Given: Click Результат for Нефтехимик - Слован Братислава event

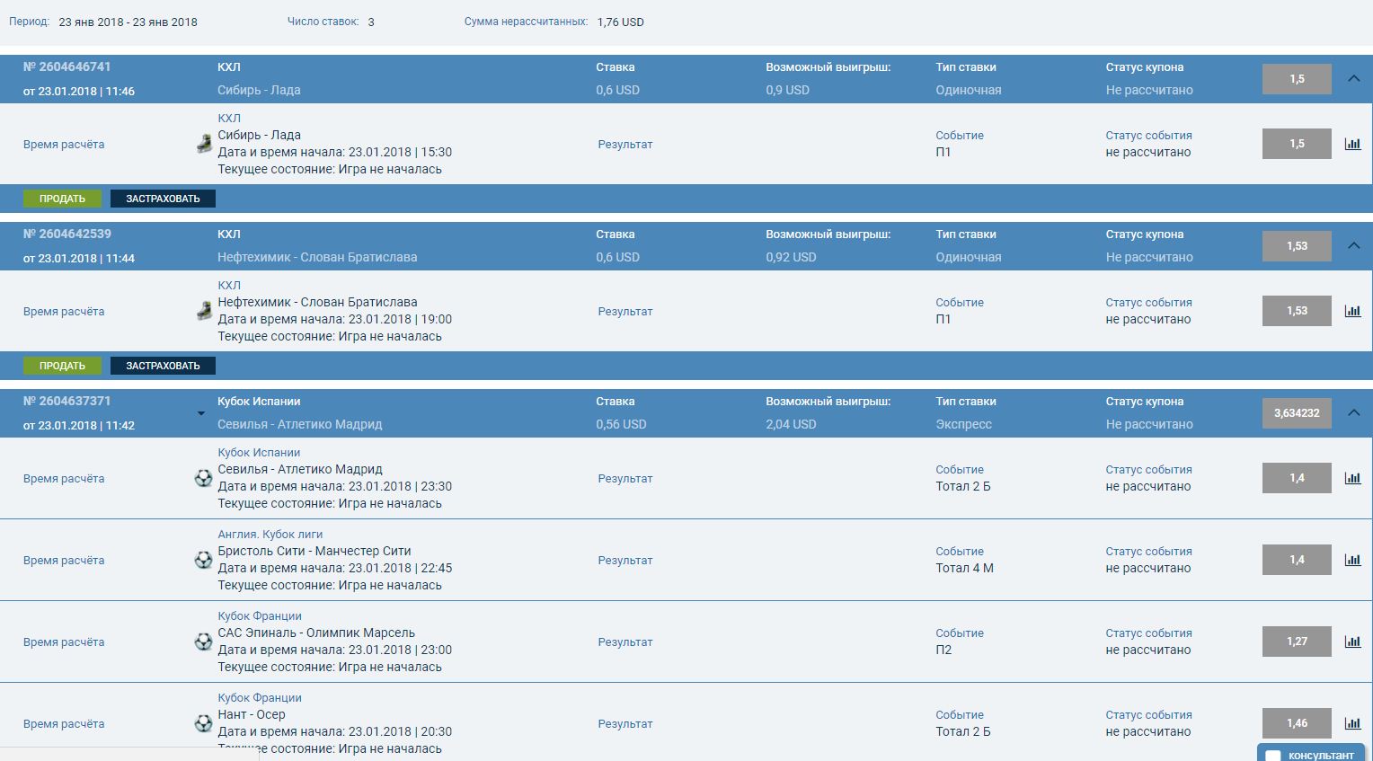Looking at the screenshot, I should 625,311.
